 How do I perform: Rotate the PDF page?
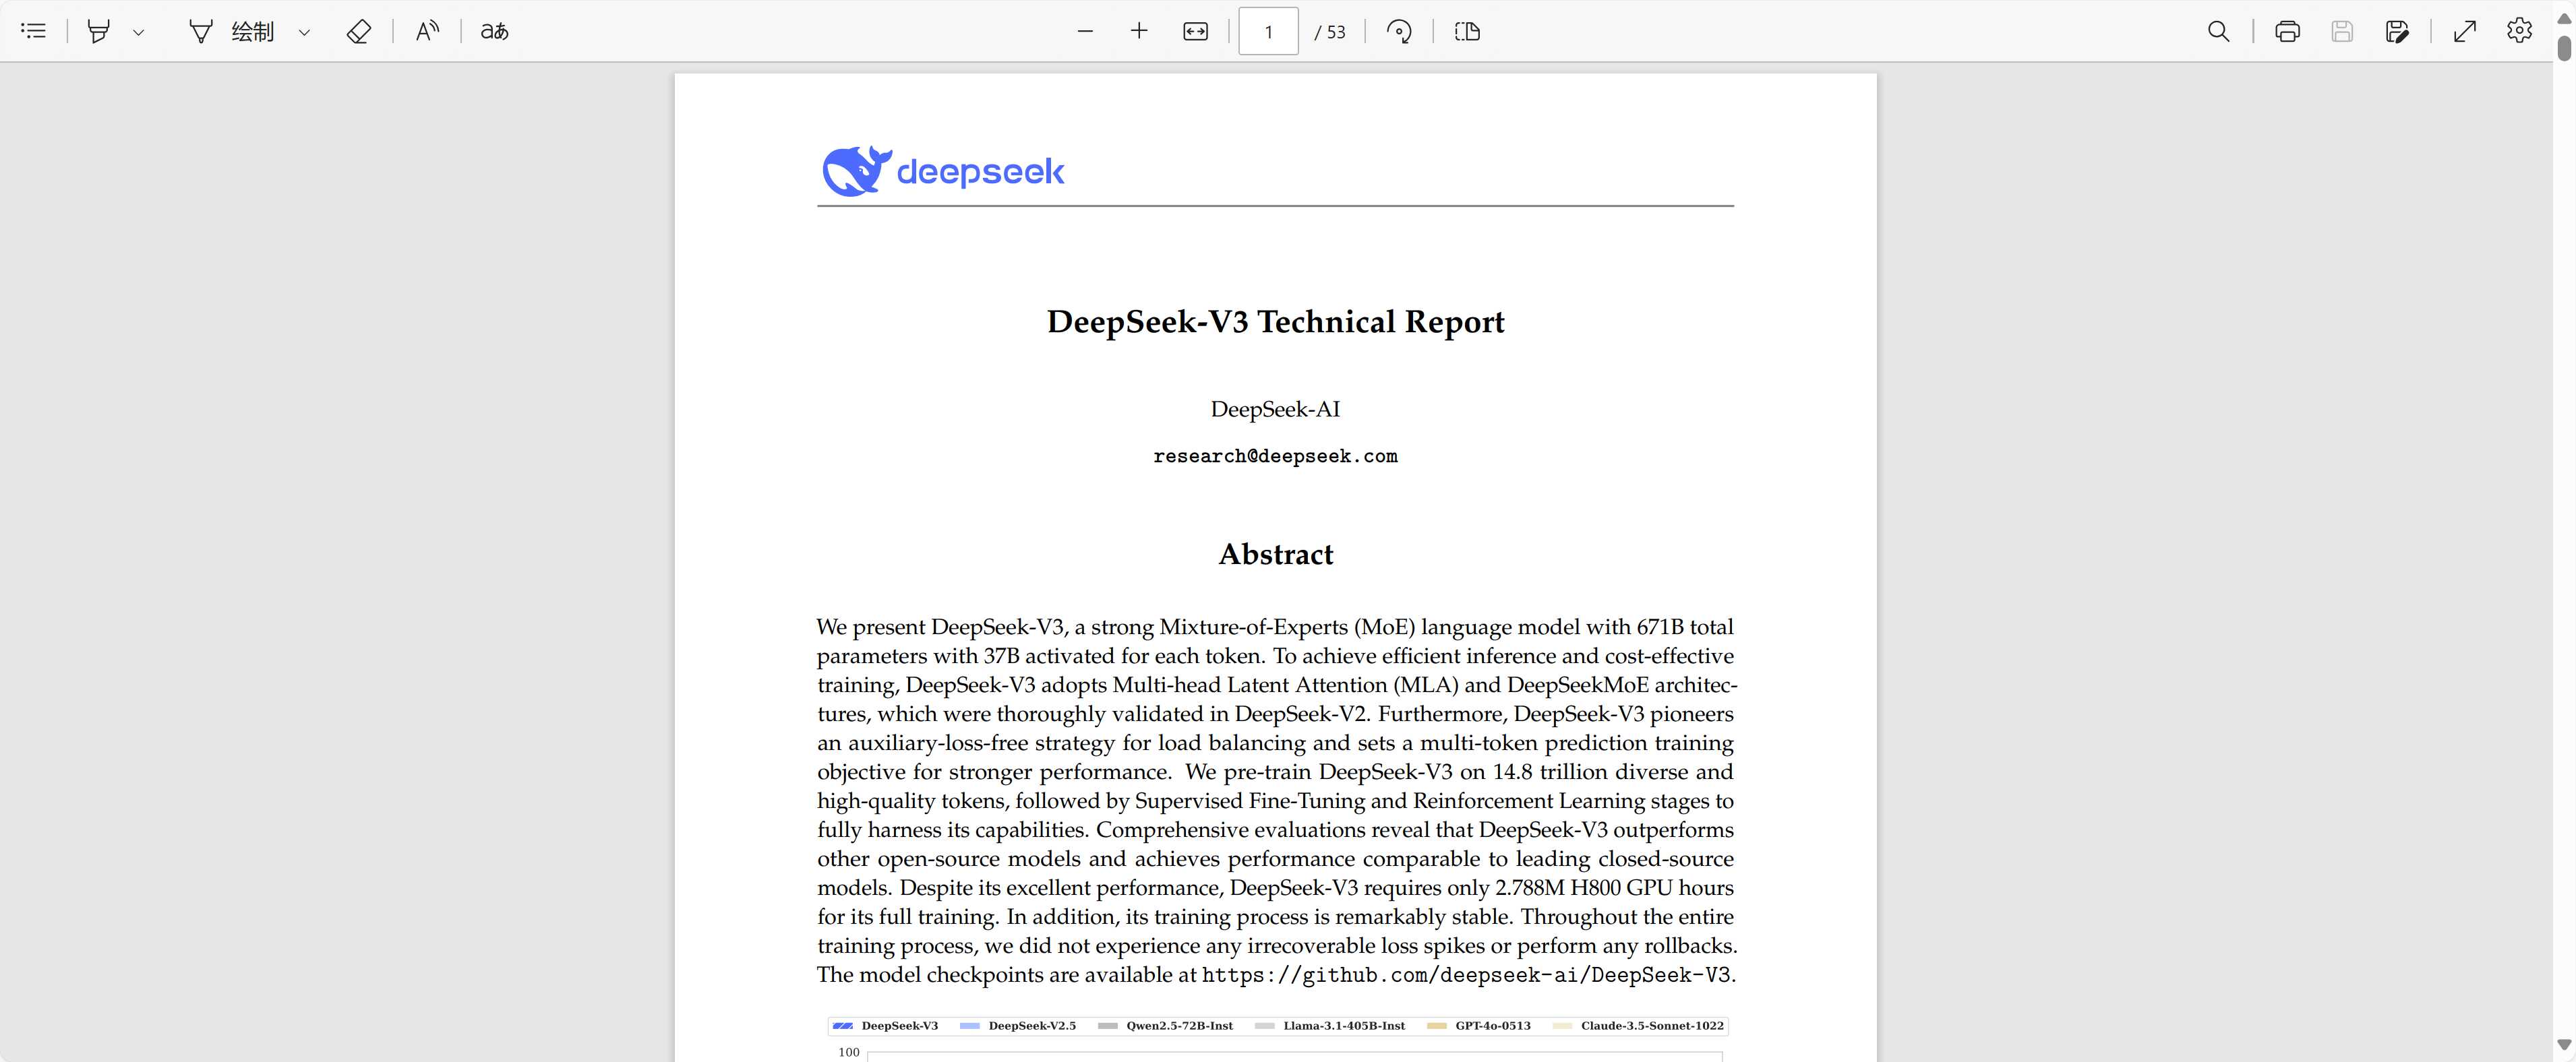(x=1399, y=31)
